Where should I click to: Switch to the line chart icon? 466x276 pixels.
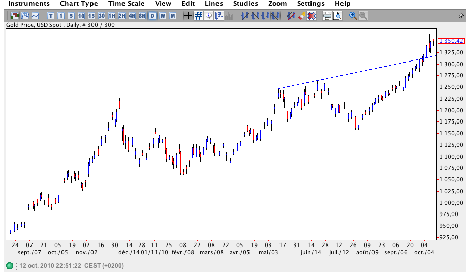(x=35, y=16)
